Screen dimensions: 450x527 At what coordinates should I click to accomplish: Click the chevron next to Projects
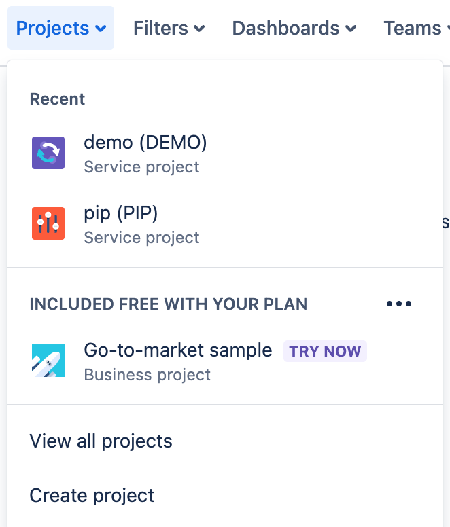pos(101,29)
